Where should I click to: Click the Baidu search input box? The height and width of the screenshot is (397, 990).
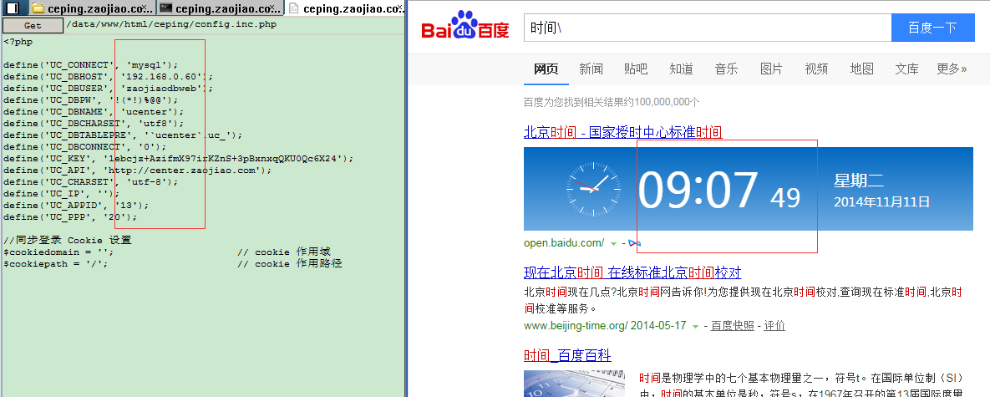(x=707, y=28)
